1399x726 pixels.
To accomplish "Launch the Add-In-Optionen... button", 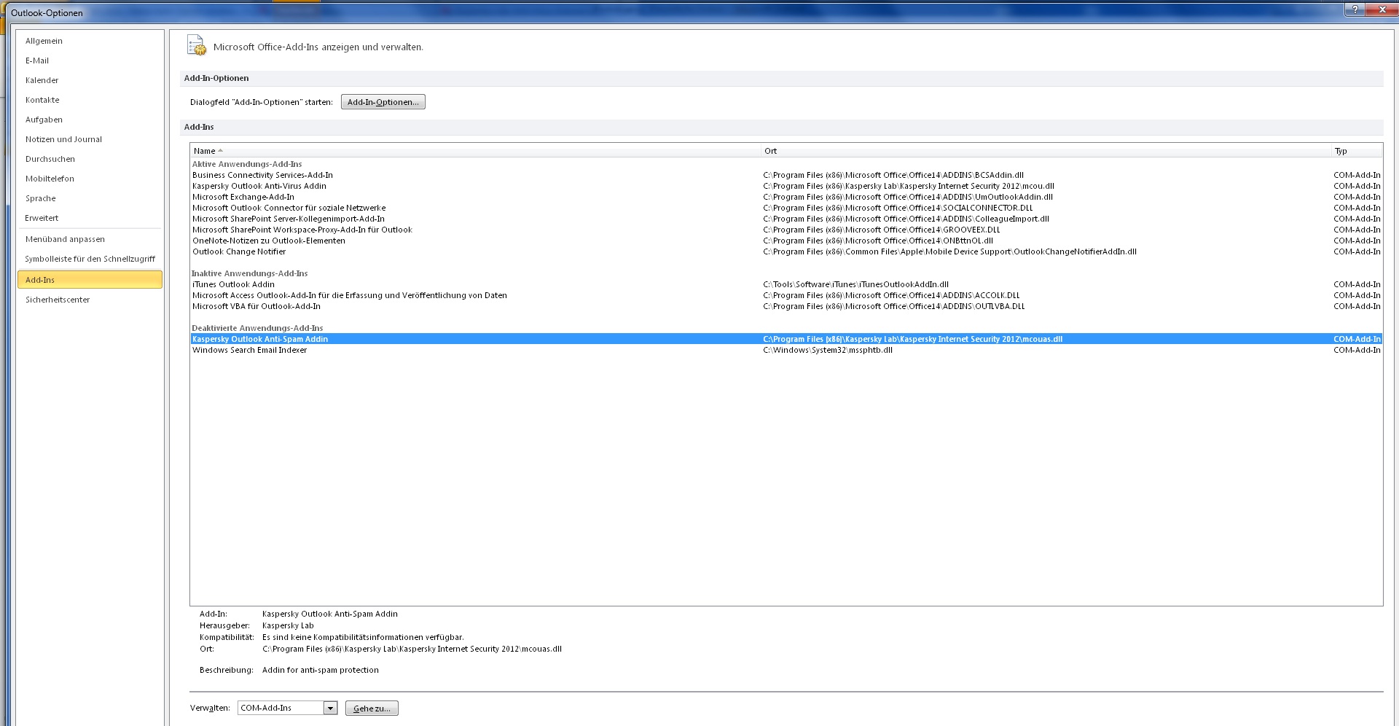I will click(x=383, y=102).
